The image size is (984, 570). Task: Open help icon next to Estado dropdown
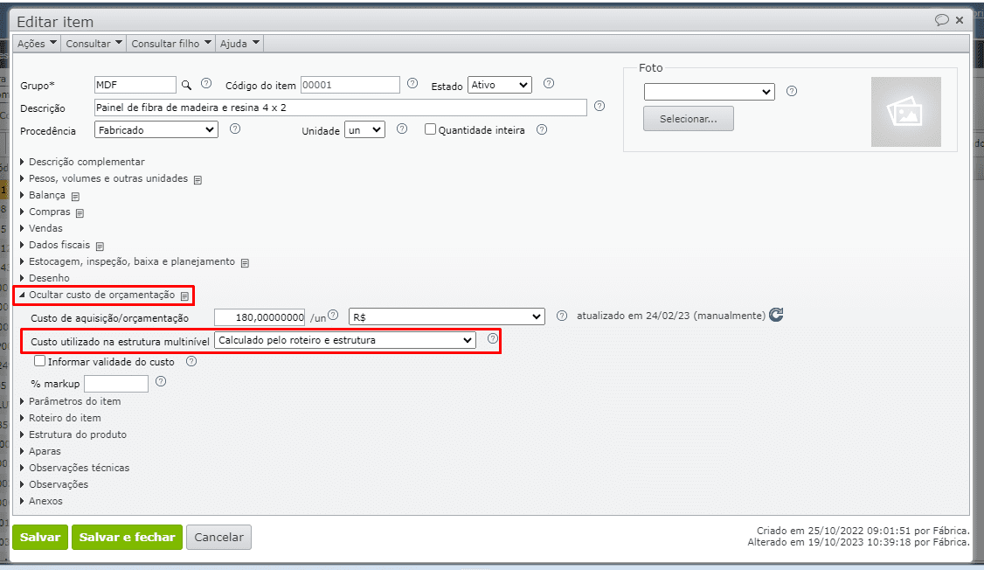point(549,84)
